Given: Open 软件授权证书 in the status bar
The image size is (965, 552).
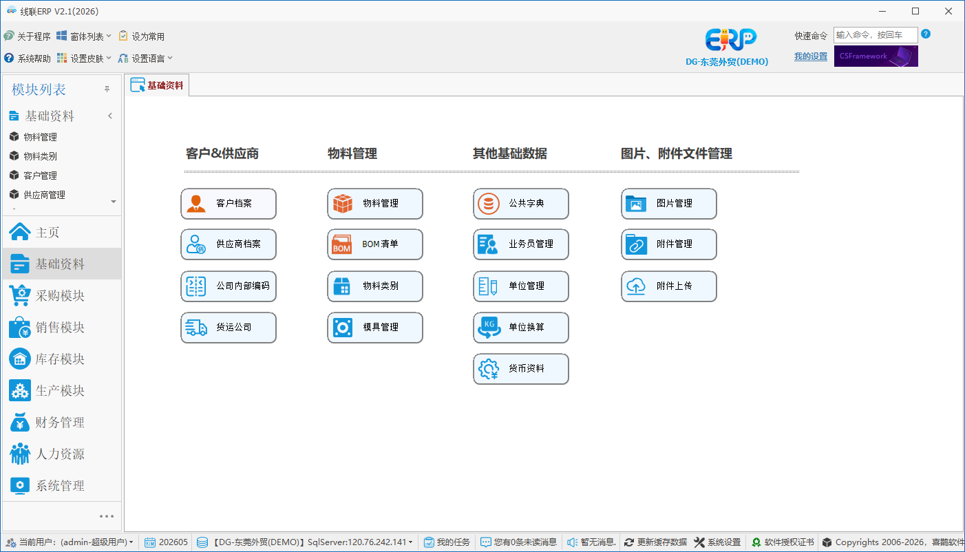Looking at the screenshot, I should coord(783,542).
